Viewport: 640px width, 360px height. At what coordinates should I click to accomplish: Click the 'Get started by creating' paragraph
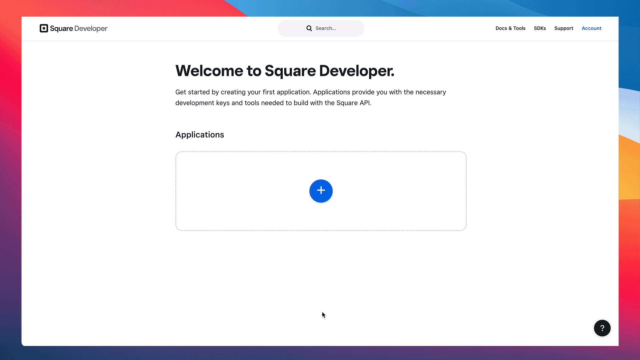[x=311, y=97]
